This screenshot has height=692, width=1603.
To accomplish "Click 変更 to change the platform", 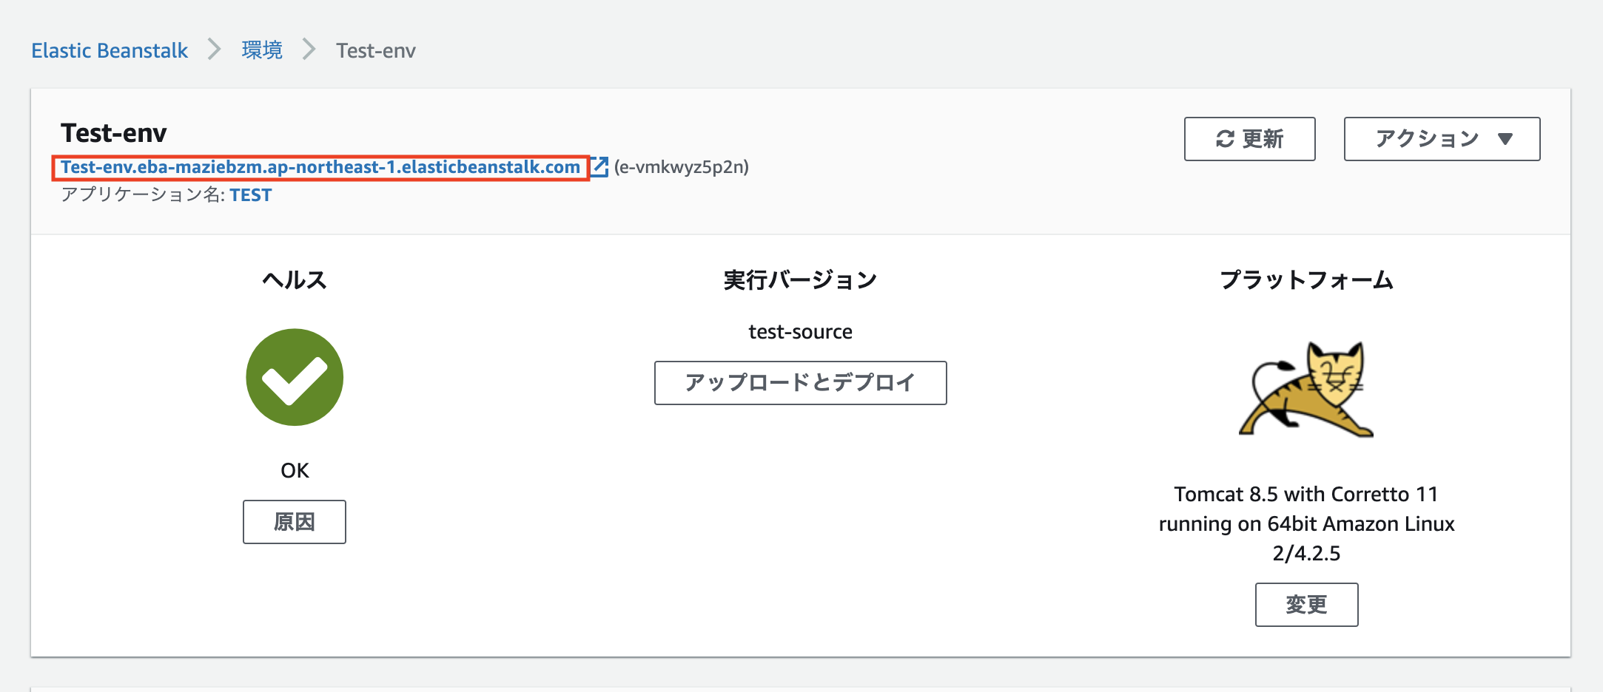I will 1307,605.
